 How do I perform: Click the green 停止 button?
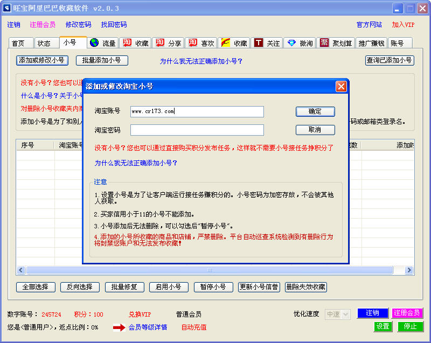tap(411, 326)
